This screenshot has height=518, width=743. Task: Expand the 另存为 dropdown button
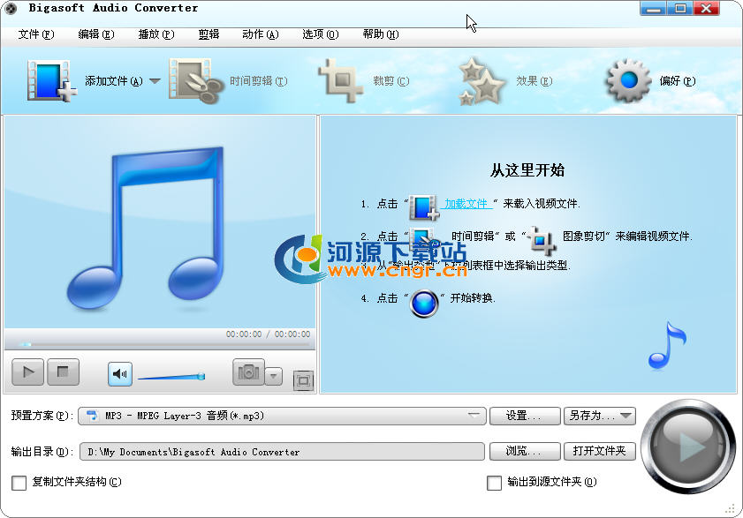[x=625, y=416]
